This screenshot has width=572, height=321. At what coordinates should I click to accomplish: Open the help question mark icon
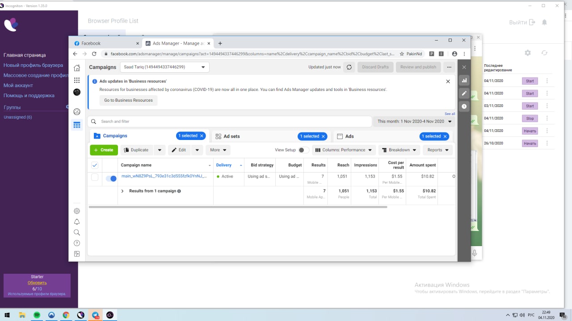(77, 243)
